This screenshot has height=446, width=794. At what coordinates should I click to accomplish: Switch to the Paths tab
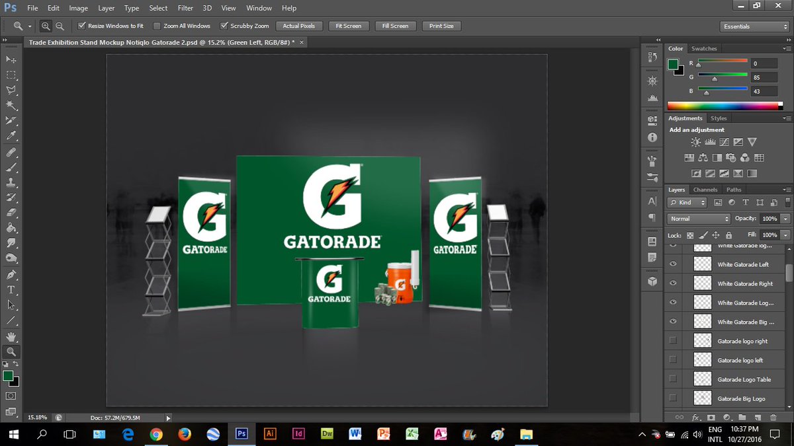click(x=734, y=190)
